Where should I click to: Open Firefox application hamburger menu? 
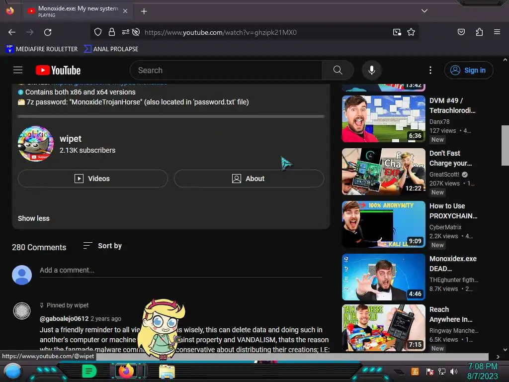497,32
